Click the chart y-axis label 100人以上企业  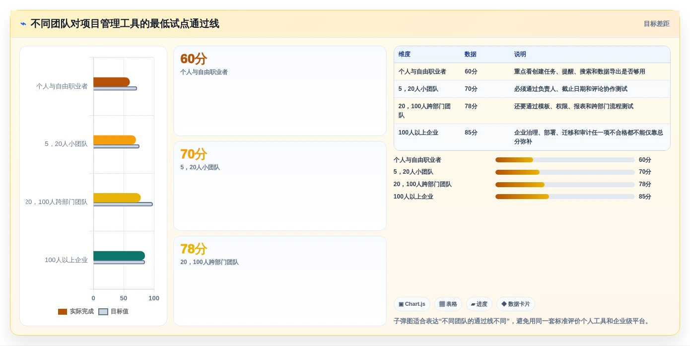coord(66,260)
